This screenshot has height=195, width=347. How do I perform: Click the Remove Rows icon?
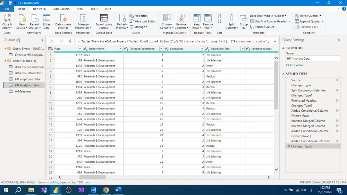tap(208, 18)
